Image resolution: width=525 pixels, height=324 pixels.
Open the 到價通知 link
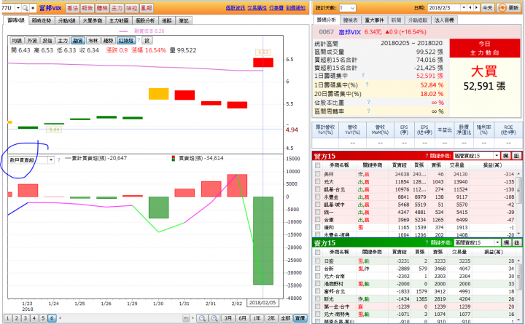(x=295, y=8)
